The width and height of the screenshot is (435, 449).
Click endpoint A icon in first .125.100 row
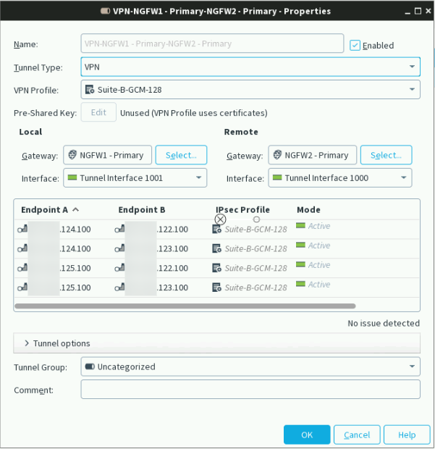point(22,268)
